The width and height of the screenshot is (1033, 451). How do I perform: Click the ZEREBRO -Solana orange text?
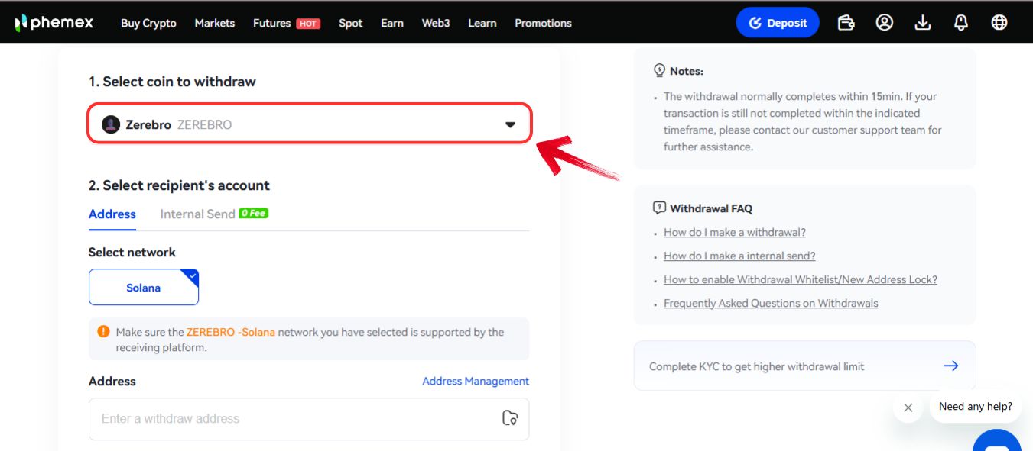coord(231,332)
